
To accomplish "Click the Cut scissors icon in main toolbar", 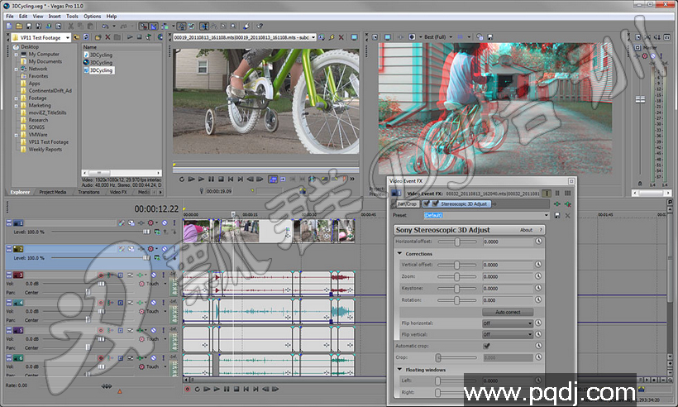I will coord(70,26).
